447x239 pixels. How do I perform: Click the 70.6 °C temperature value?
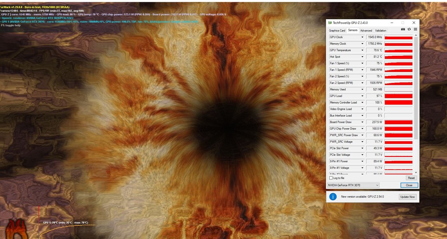(375, 51)
